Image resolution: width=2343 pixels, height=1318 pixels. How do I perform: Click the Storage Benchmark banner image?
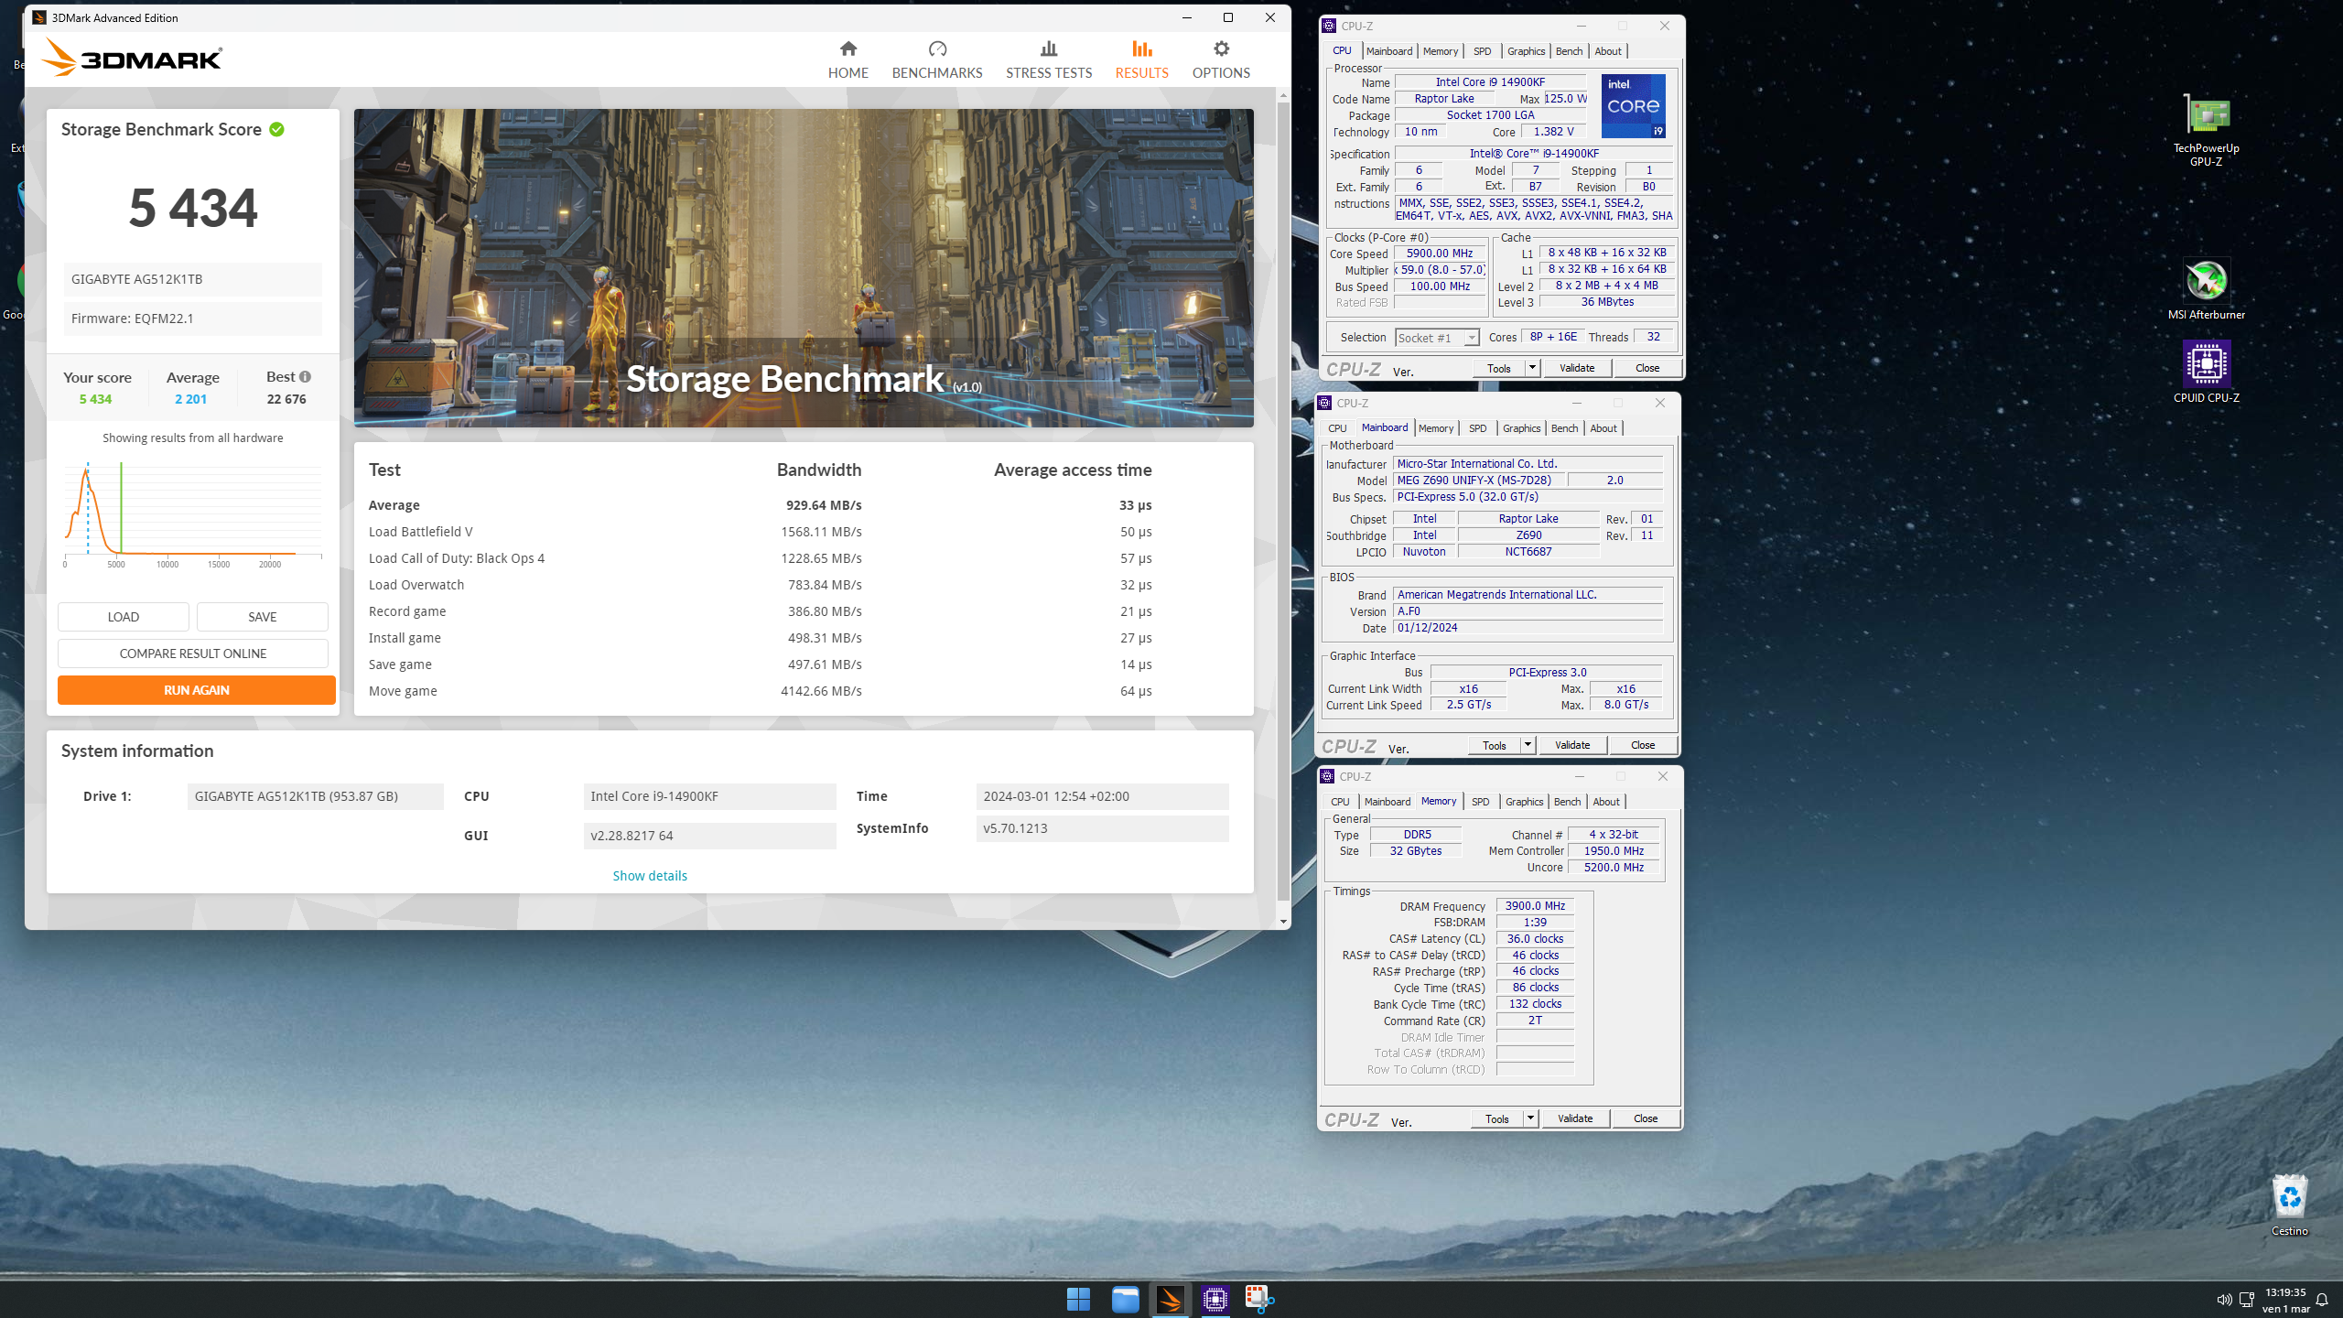[804, 268]
